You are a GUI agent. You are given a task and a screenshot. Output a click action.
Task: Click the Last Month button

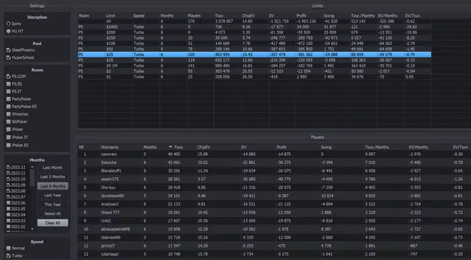52,168
